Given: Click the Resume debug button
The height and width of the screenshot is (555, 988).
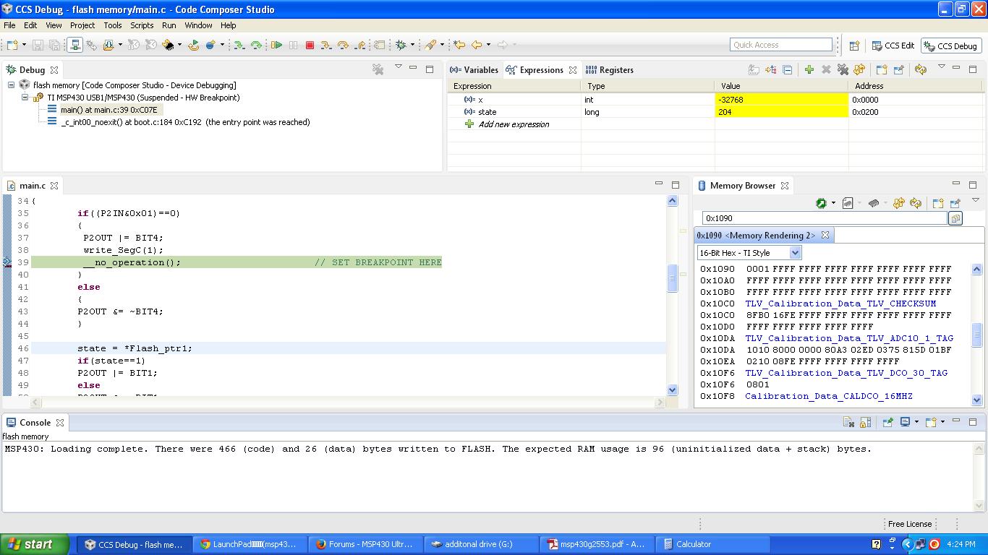Looking at the screenshot, I should pyautogui.click(x=276, y=45).
